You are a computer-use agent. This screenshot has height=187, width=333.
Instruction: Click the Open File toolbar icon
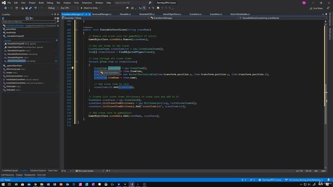click(x=22, y=8)
